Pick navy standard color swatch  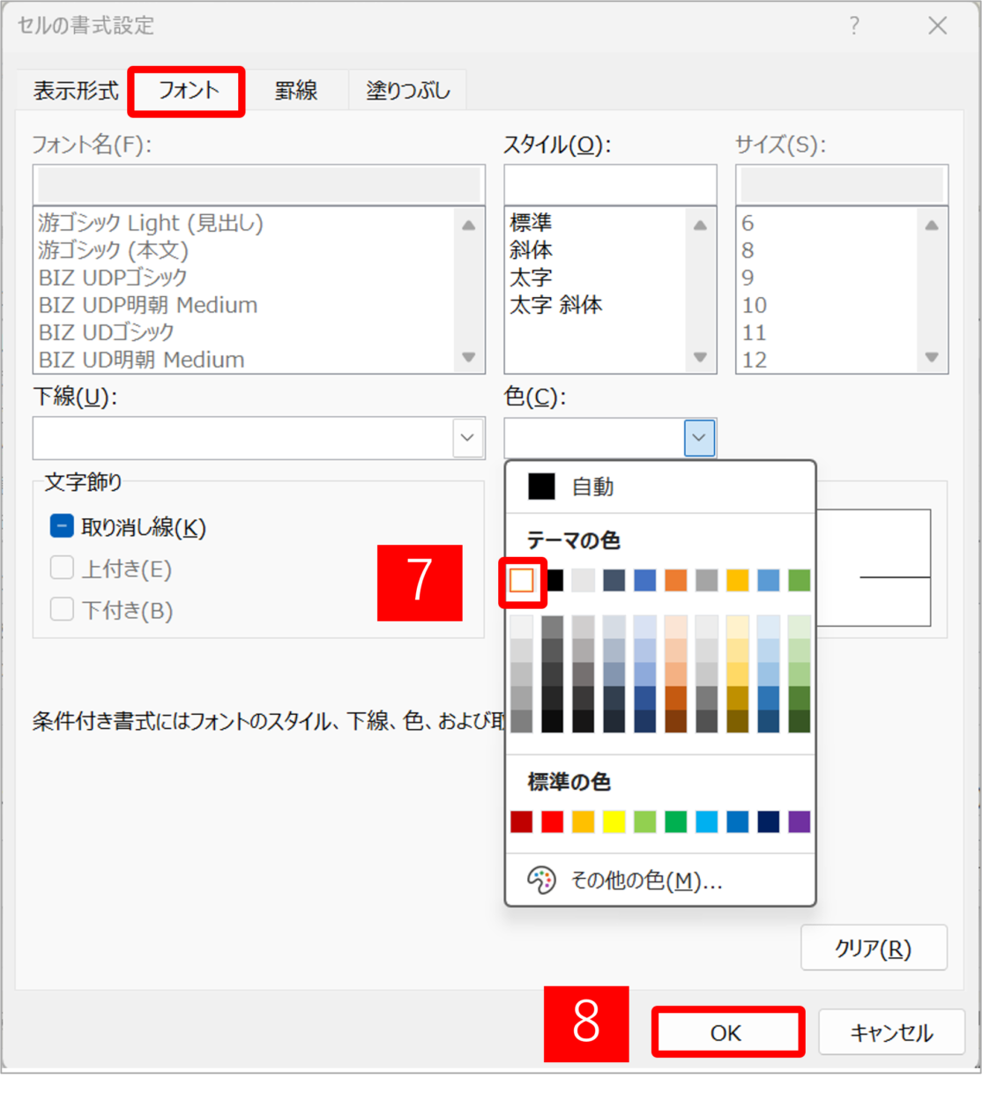[x=769, y=822]
